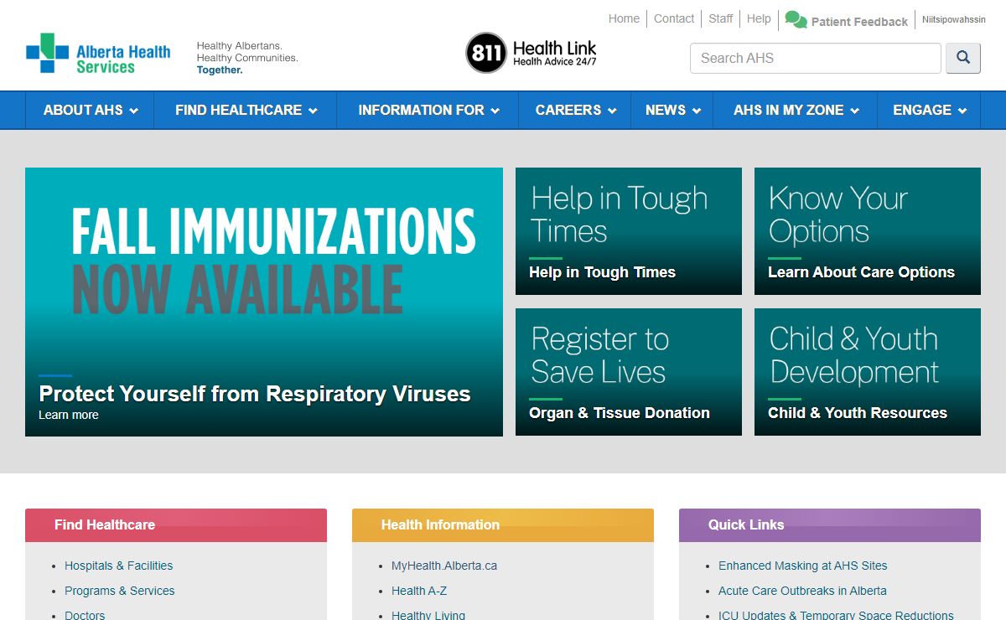Open Acute Care Outbreaks in Alberta link
This screenshot has height=620, width=1006.
[x=802, y=591]
